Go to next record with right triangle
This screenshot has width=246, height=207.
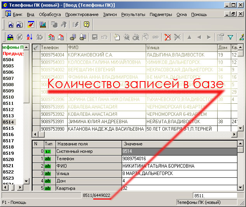pos(209,37)
